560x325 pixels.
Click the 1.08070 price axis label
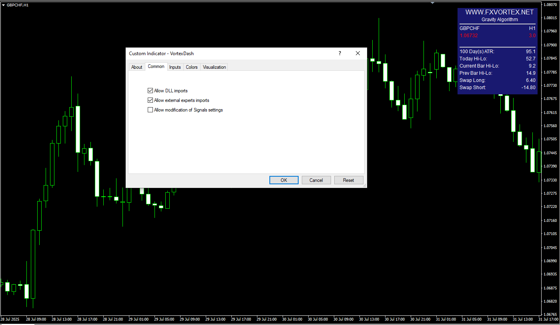550,5
